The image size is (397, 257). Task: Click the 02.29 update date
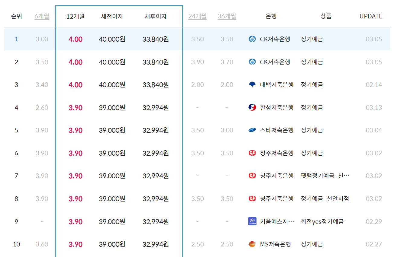click(374, 221)
